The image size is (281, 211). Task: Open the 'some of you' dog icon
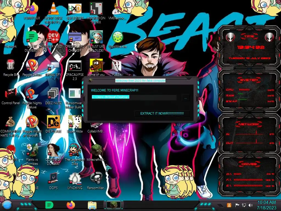pos(96,65)
